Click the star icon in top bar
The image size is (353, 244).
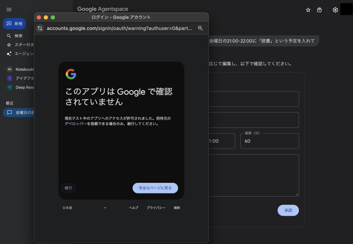[x=308, y=10]
